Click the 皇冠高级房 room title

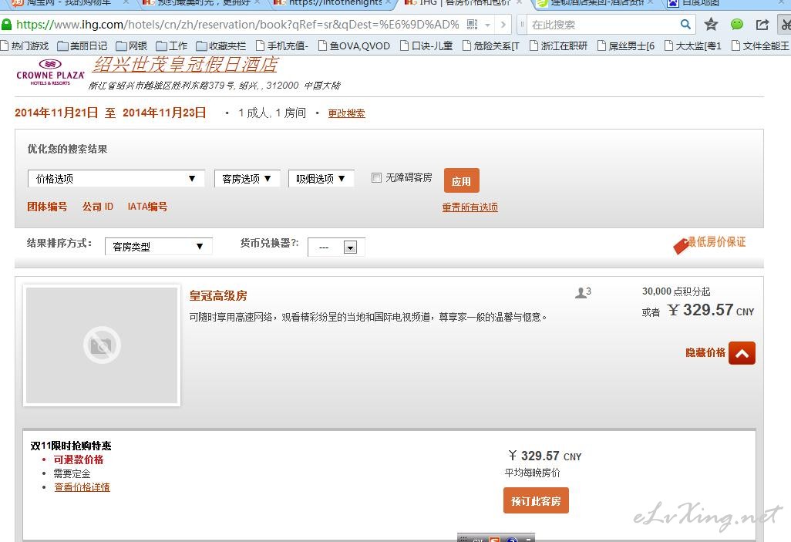tap(218, 295)
